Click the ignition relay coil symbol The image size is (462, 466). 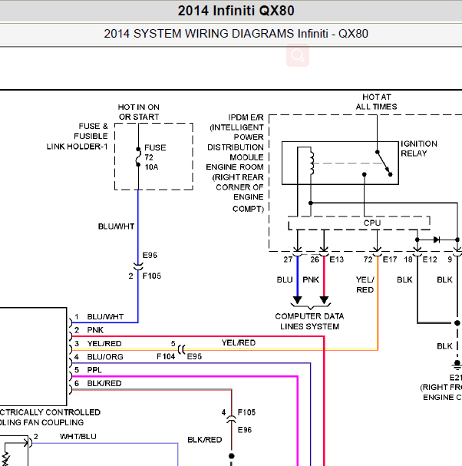311,164
